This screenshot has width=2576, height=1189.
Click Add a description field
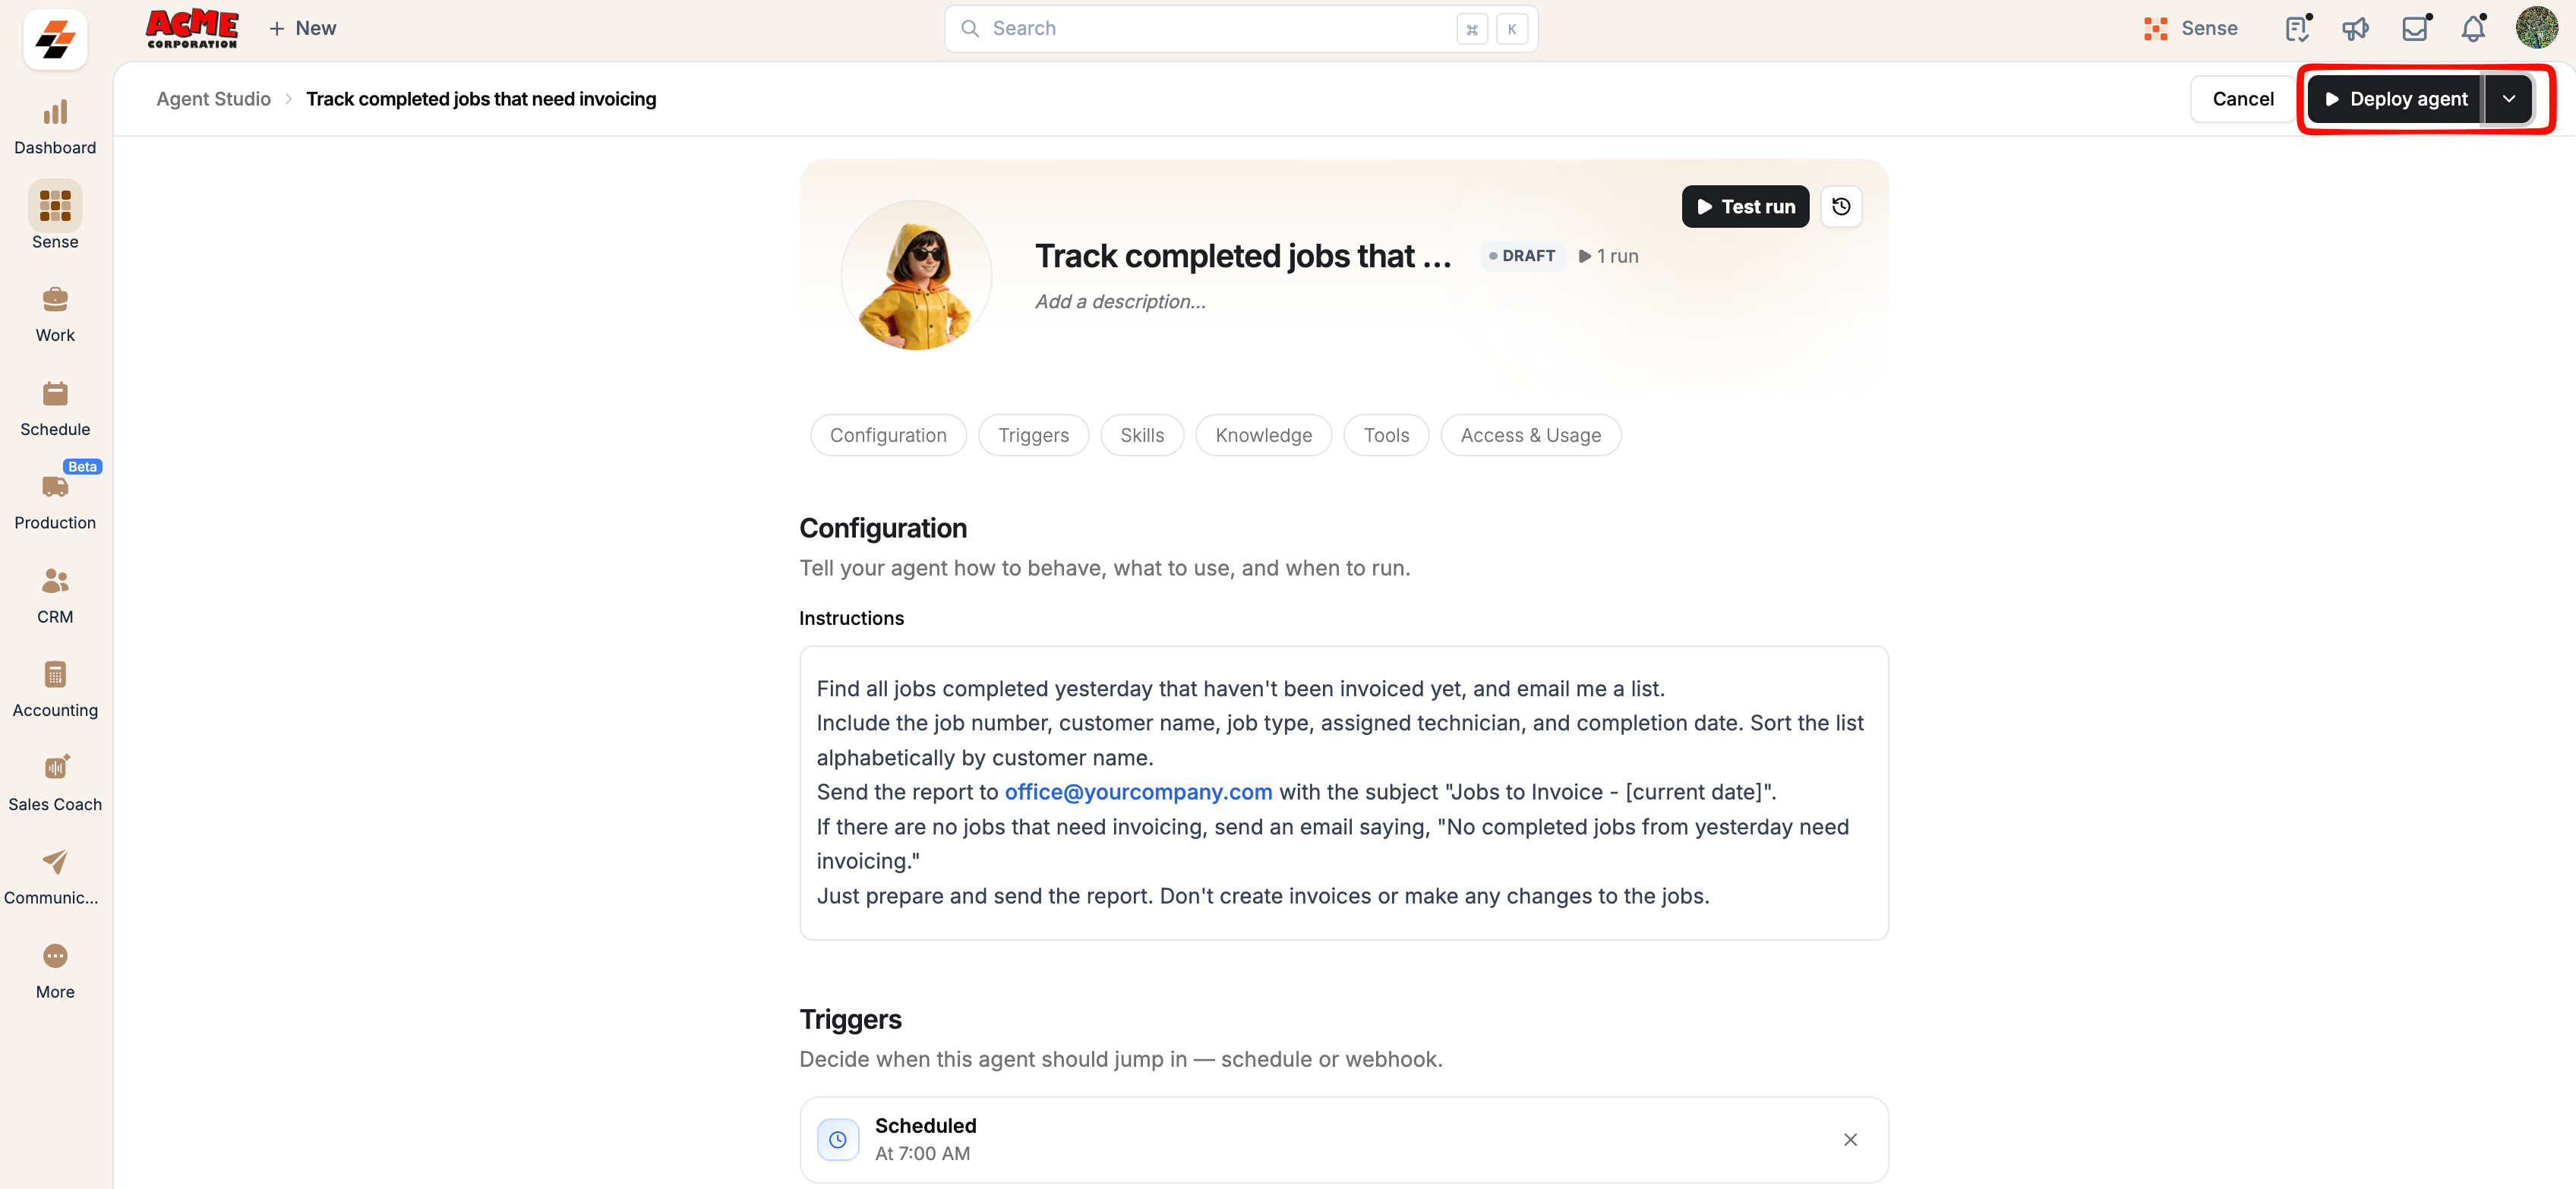(1120, 301)
